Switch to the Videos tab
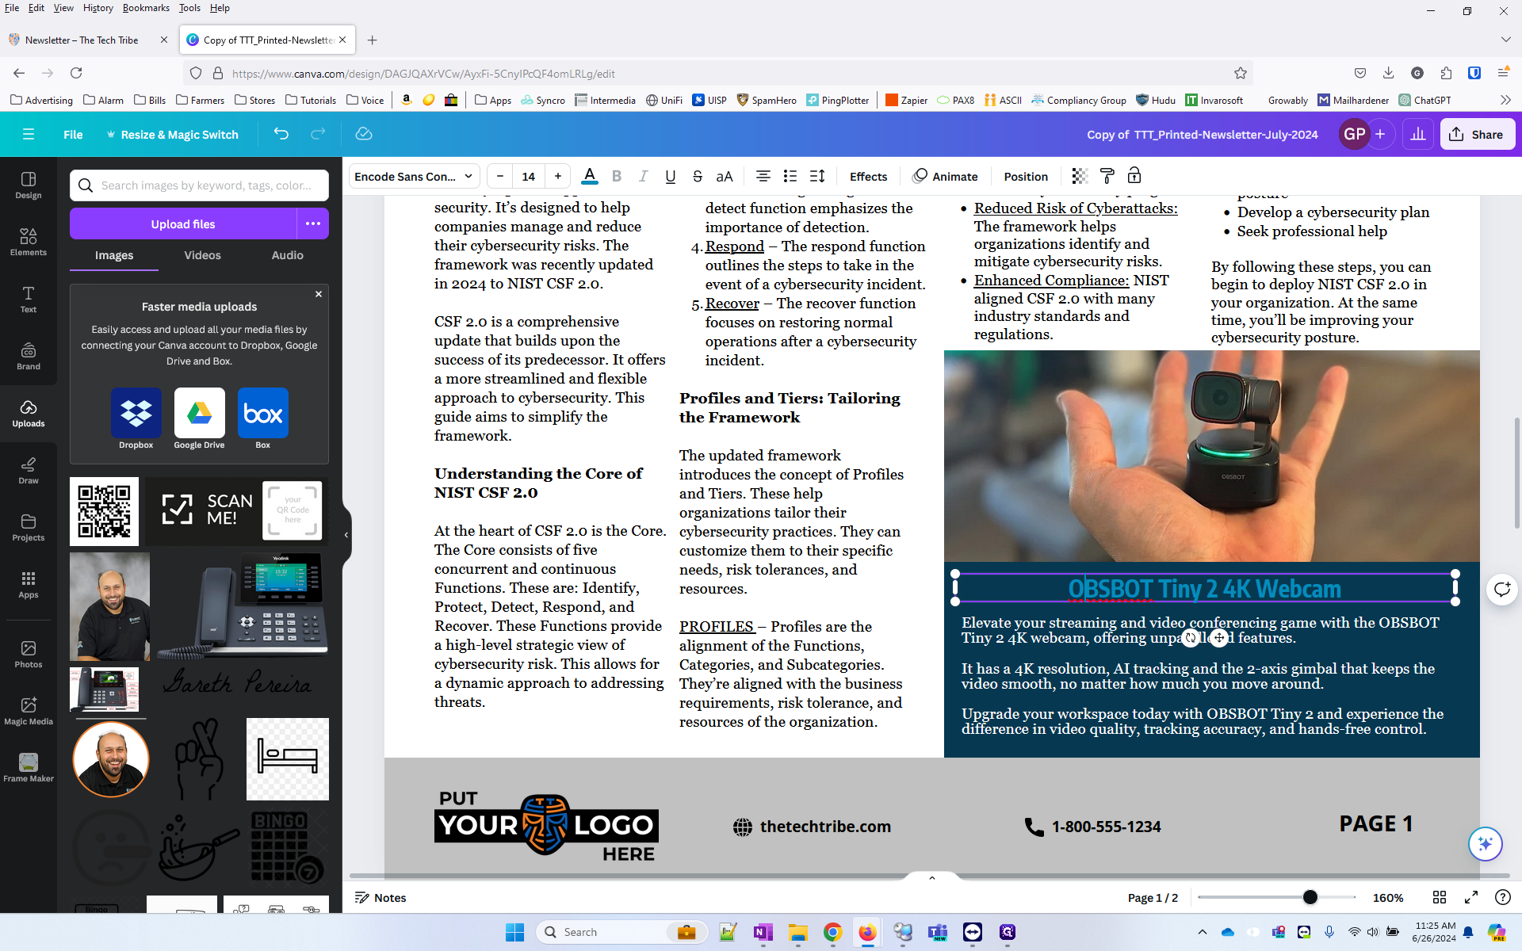Viewport: 1522px width, 951px height. [202, 255]
